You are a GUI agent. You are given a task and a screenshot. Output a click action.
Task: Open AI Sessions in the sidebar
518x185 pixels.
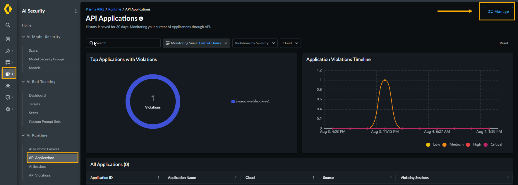tap(37, 167)
